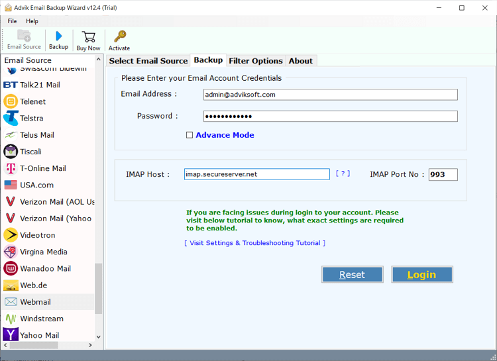Click the Backup play toolbar icon
The height and width of the screenshot is (361, 497).
click(x=58, y=36)
